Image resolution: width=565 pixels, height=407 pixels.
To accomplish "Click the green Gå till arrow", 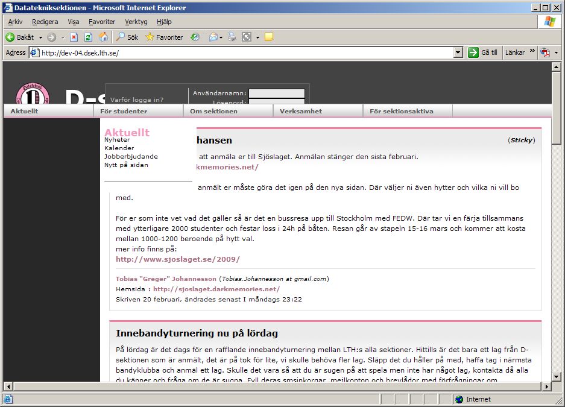I will pos(473,52).
